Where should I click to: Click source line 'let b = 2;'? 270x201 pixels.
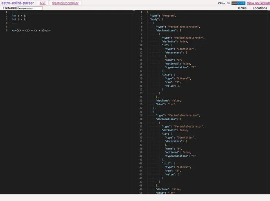coord(19,19)
